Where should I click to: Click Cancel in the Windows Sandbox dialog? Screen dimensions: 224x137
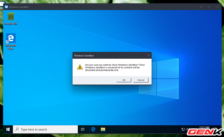pos(141,80)
